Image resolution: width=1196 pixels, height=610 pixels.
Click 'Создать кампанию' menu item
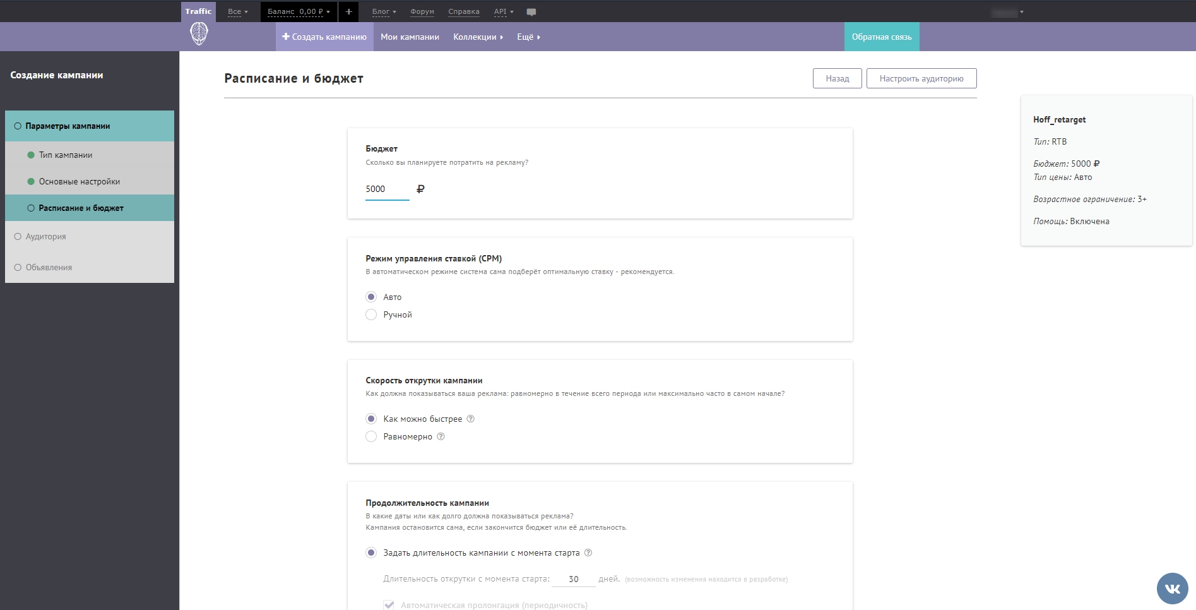[324, 37]
